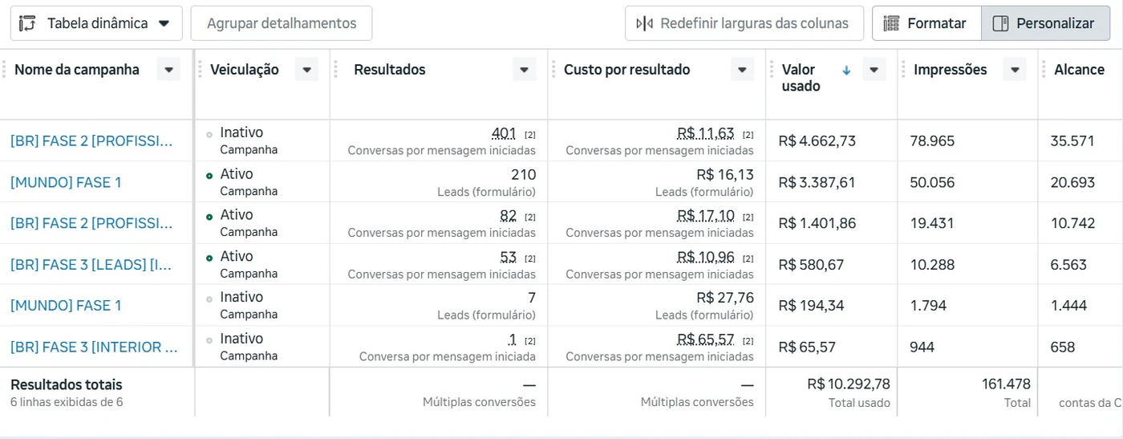Click the R$ 10.292,78 total used value
The width and height of the screenshot is (1123, 439).
(849, 384)
